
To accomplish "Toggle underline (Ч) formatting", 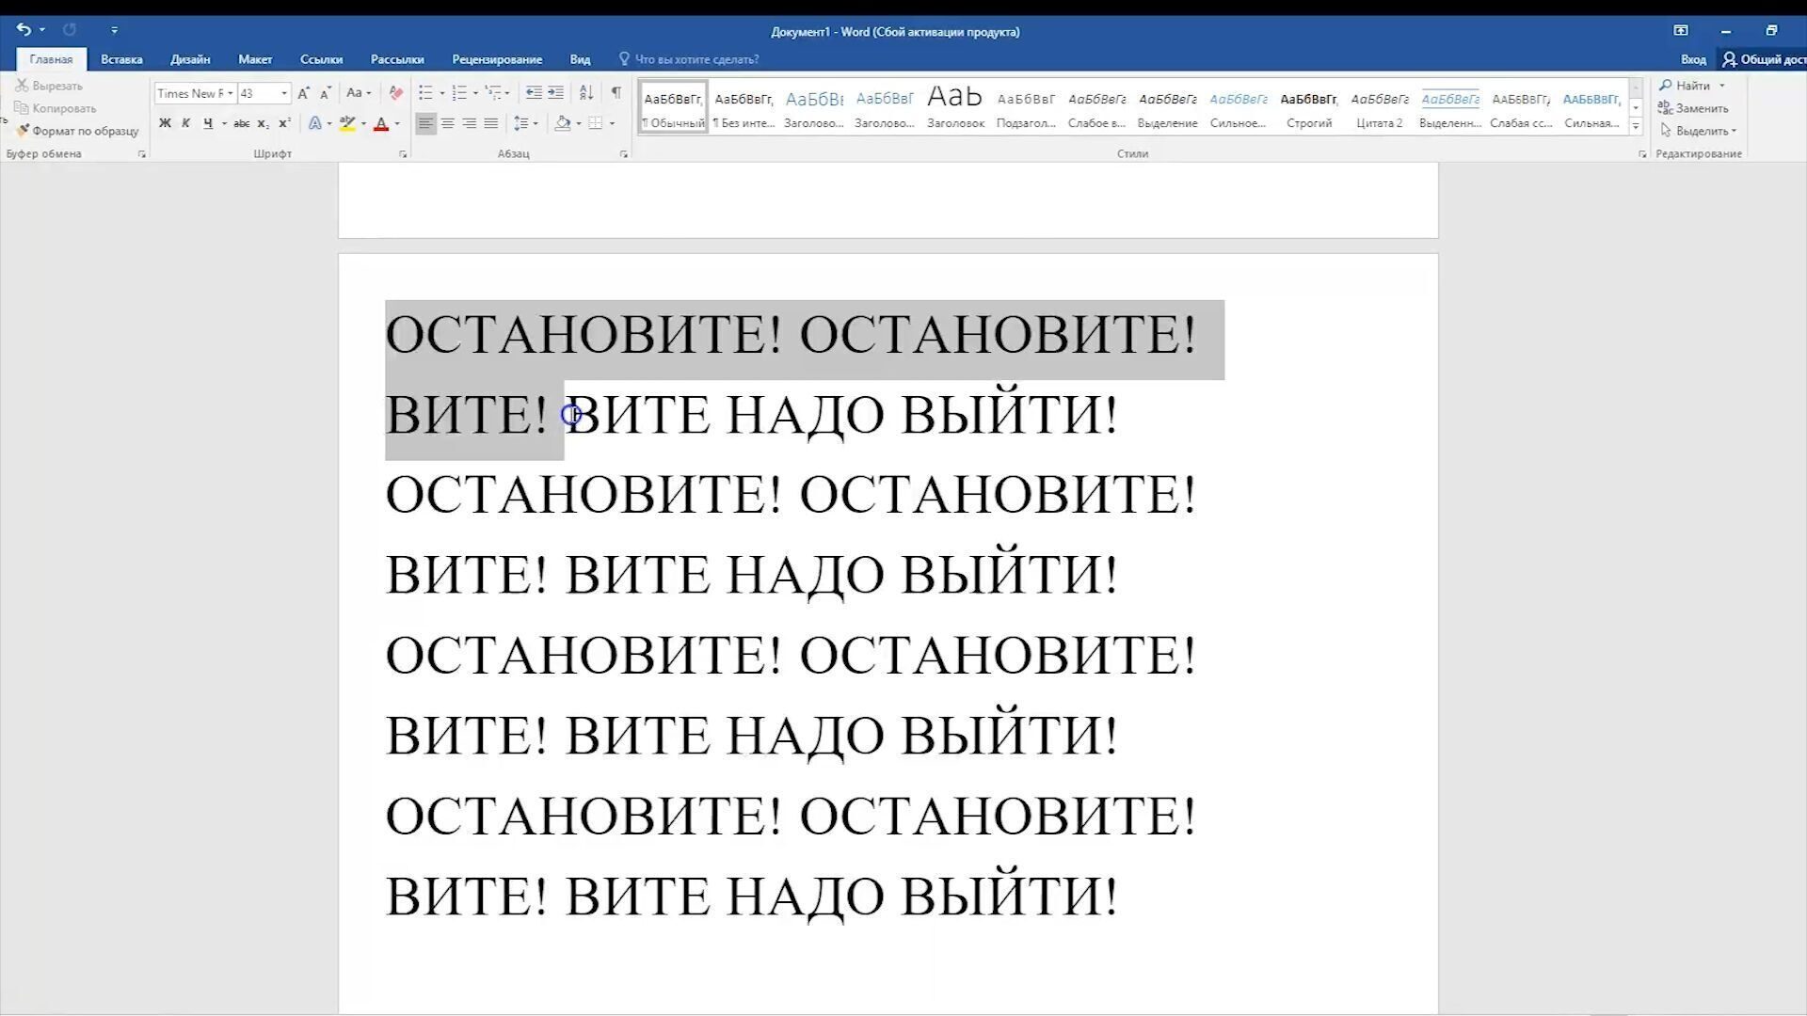I will [207, 123].
